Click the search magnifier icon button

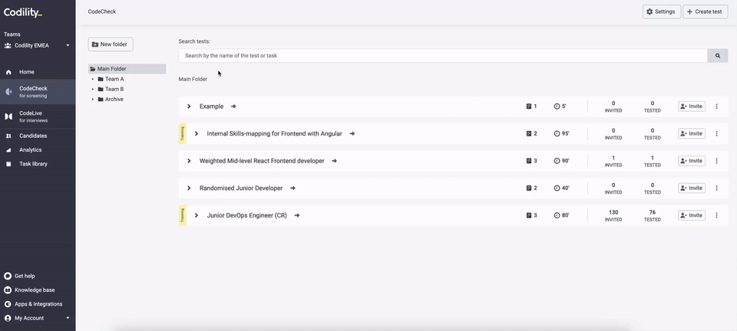click(x=718, y=56)
